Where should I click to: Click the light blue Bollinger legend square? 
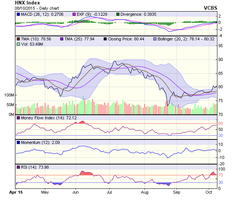155,39
